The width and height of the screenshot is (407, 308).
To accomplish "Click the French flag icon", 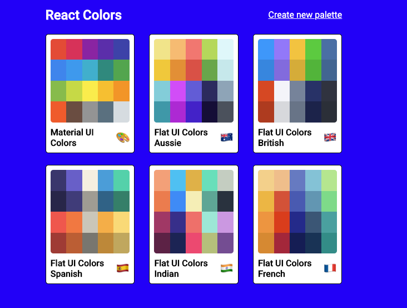I will (x=330, y=268).
